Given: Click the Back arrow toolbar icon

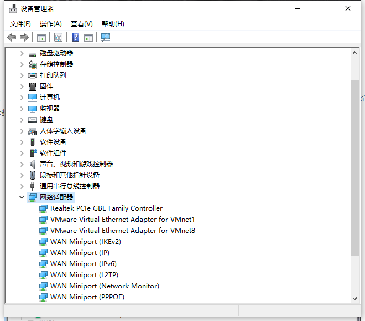Looking at the screenshot, I should pos(12,37).
